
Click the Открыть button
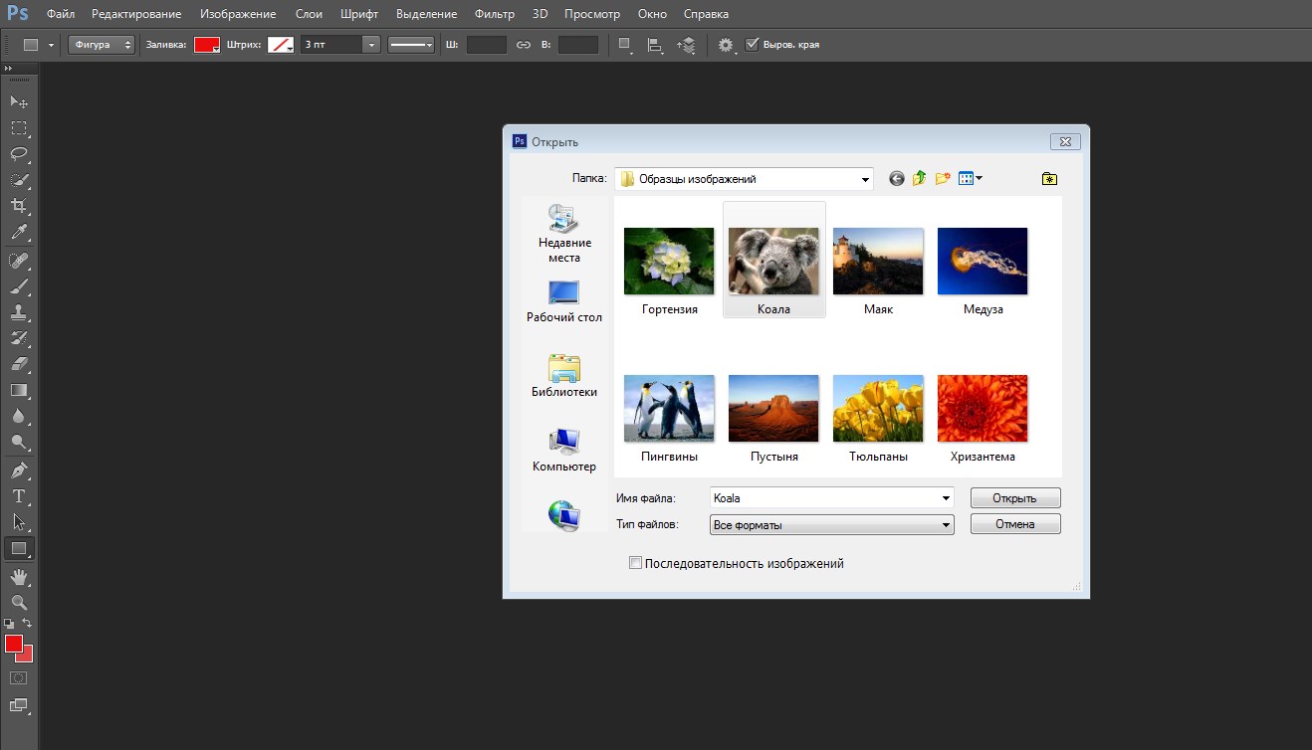pyautogui.click(x=1015, y=498)
